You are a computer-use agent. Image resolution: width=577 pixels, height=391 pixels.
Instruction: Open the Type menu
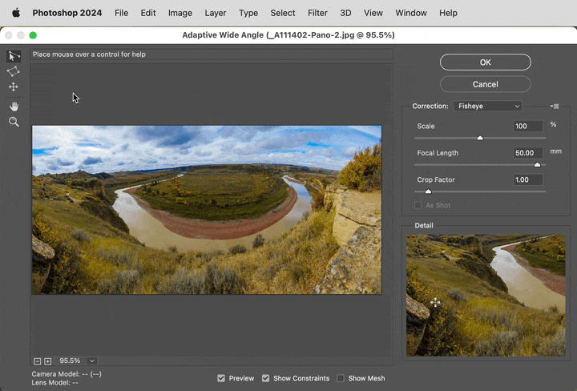coord(248,14)
